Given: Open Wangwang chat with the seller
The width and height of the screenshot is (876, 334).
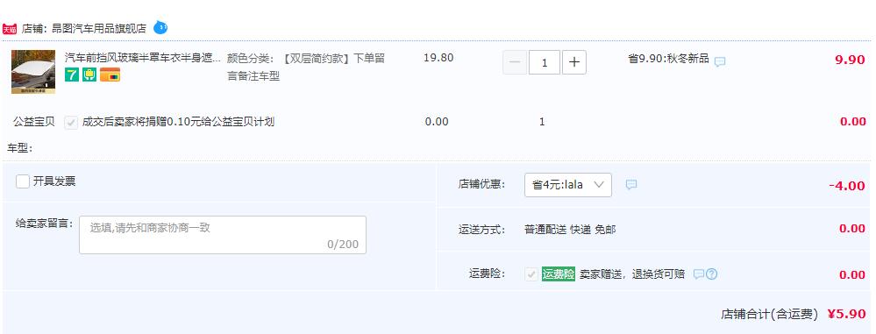Looking at the screenshot, I should (x=160, y=27).
